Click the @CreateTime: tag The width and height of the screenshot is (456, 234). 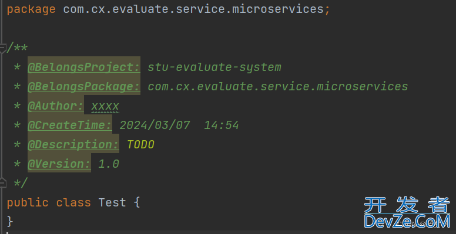coord(70,125)
